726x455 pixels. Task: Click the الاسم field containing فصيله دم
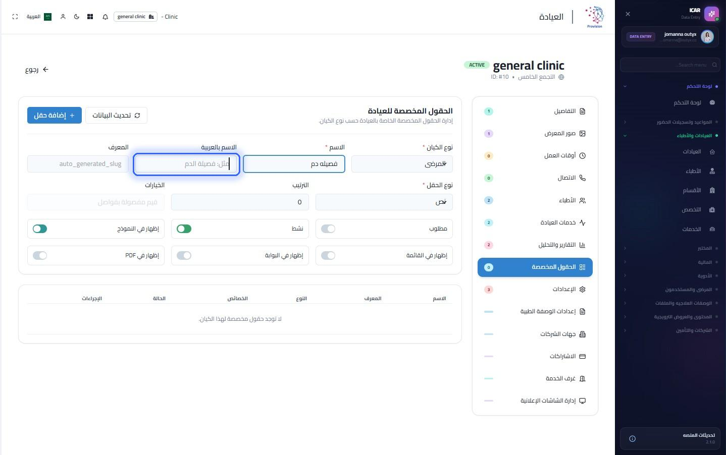(294, 164)
